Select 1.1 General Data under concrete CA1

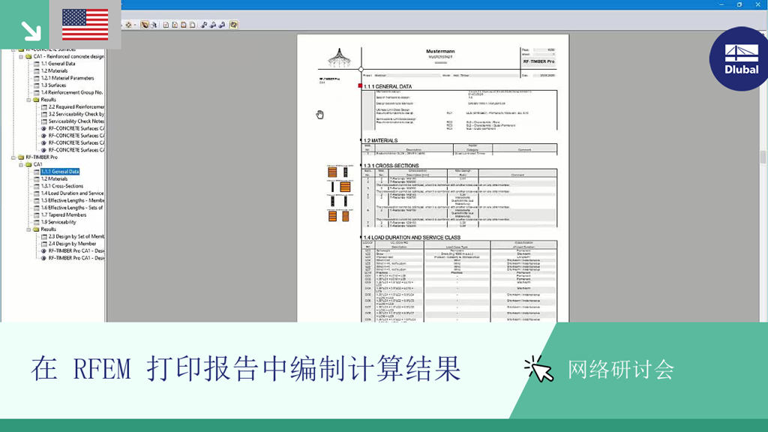coord(58,64)
